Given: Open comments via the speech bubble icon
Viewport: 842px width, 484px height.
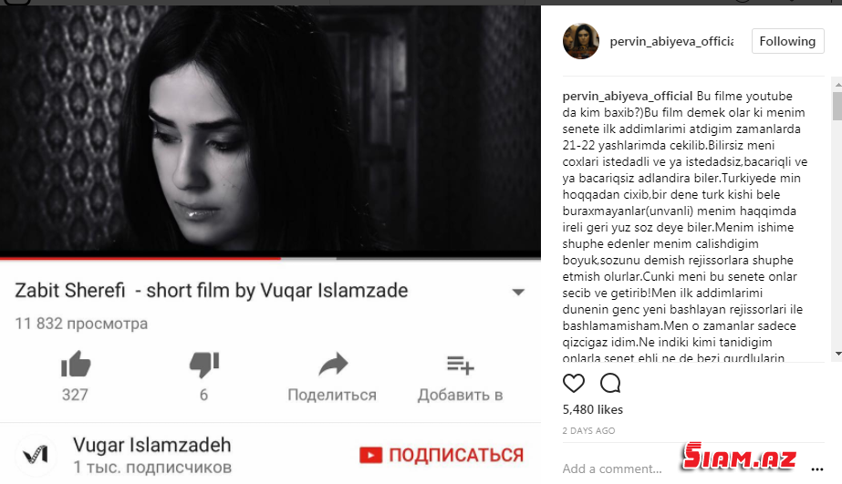Looking at the screenshot, I should (610, 383).
